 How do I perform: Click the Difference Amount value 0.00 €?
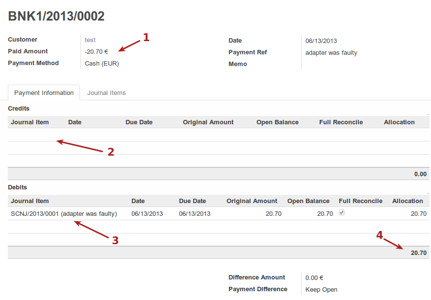click(x=314, y=278)
